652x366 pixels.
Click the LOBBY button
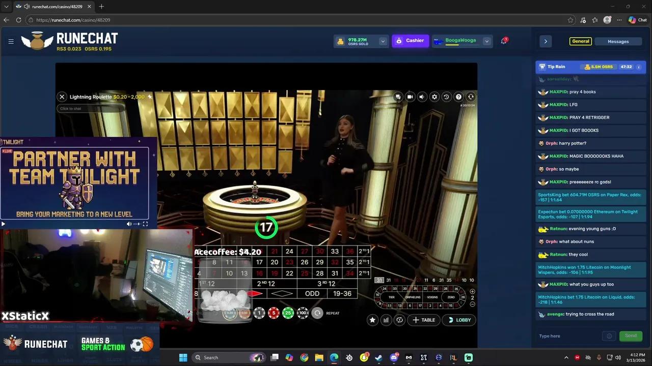459,320
